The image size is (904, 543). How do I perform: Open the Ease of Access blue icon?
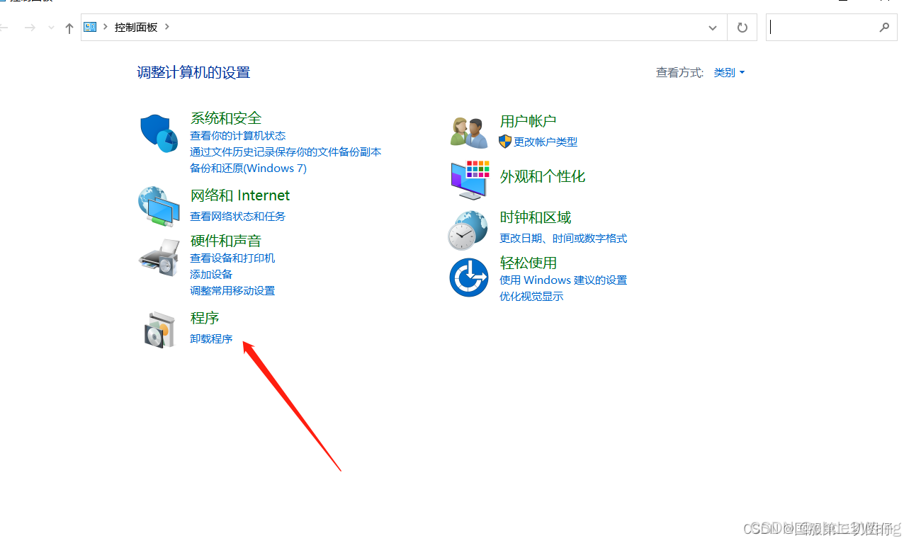469,278
